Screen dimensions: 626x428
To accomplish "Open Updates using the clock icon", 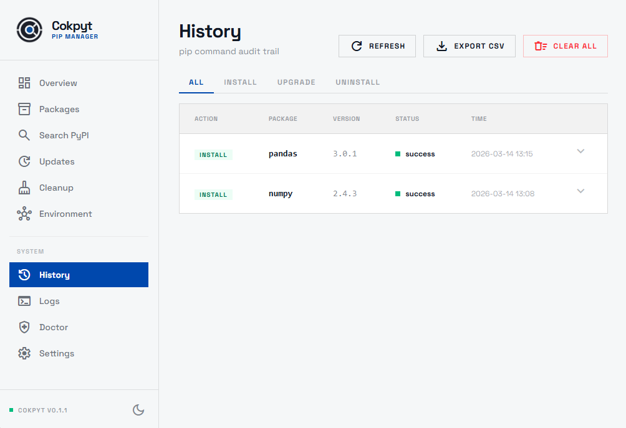I will coord(24,161).
